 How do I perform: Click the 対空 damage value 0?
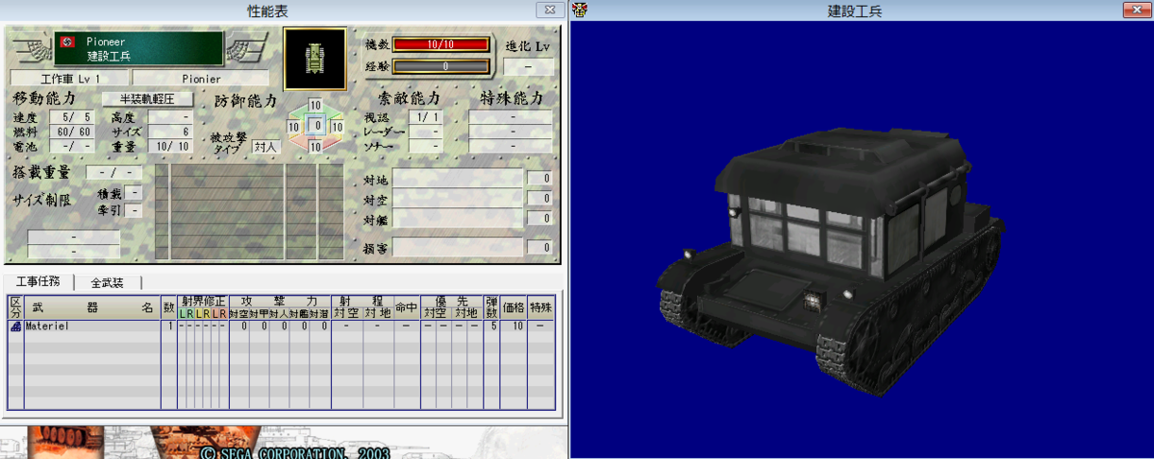[539, 199]
